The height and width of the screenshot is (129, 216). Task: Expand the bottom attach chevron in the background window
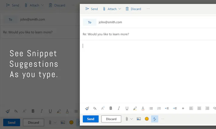[55, 123]
